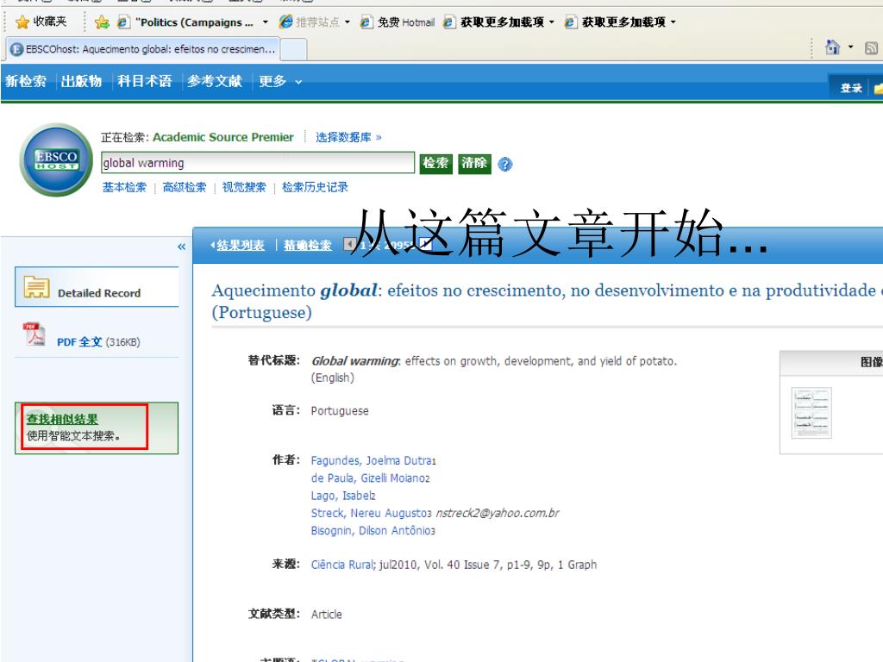Image resolution: width=883 pixels, height=662 pixels.
Task: Select the EBSCOhost browser tab
Action: (144, 49)
